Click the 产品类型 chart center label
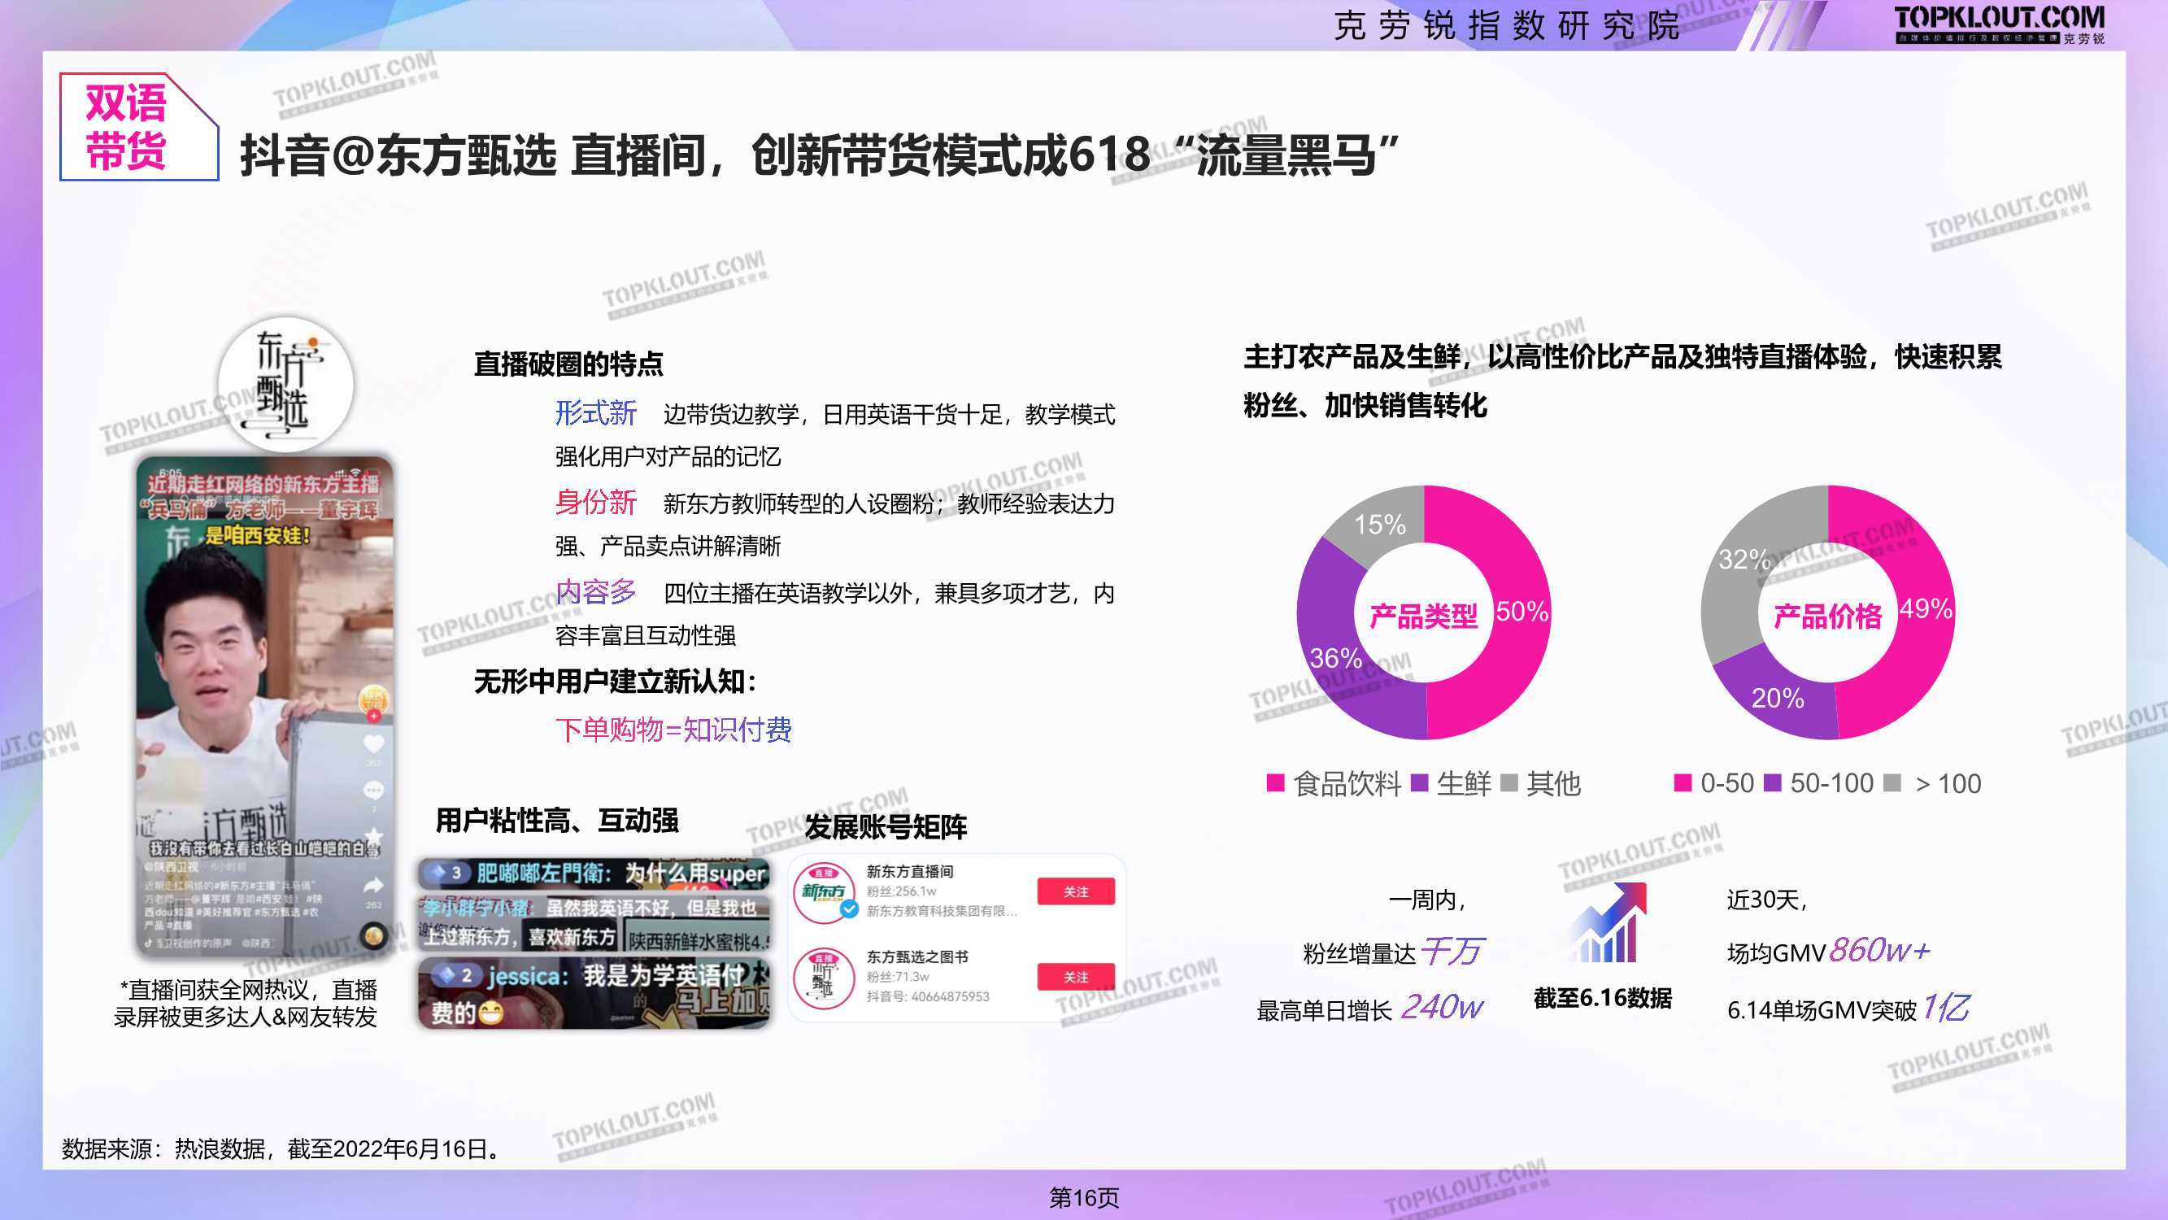 pyautogui.click(x=1423, y=617)
